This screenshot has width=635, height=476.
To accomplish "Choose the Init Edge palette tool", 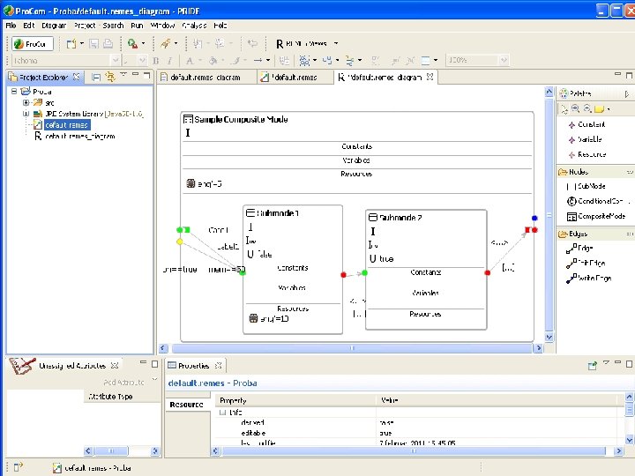I will 591,263.
